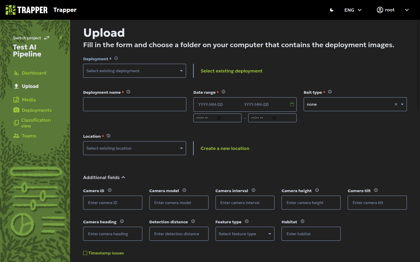Image resolution: width=420 pixels, height=262 pixels.
Task: Click the end time clock icon
Action: pyautogui.click(x=274, y=118)
